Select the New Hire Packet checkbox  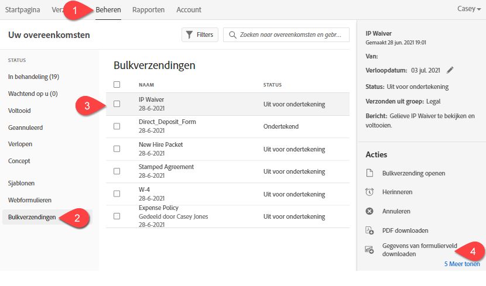117,149
